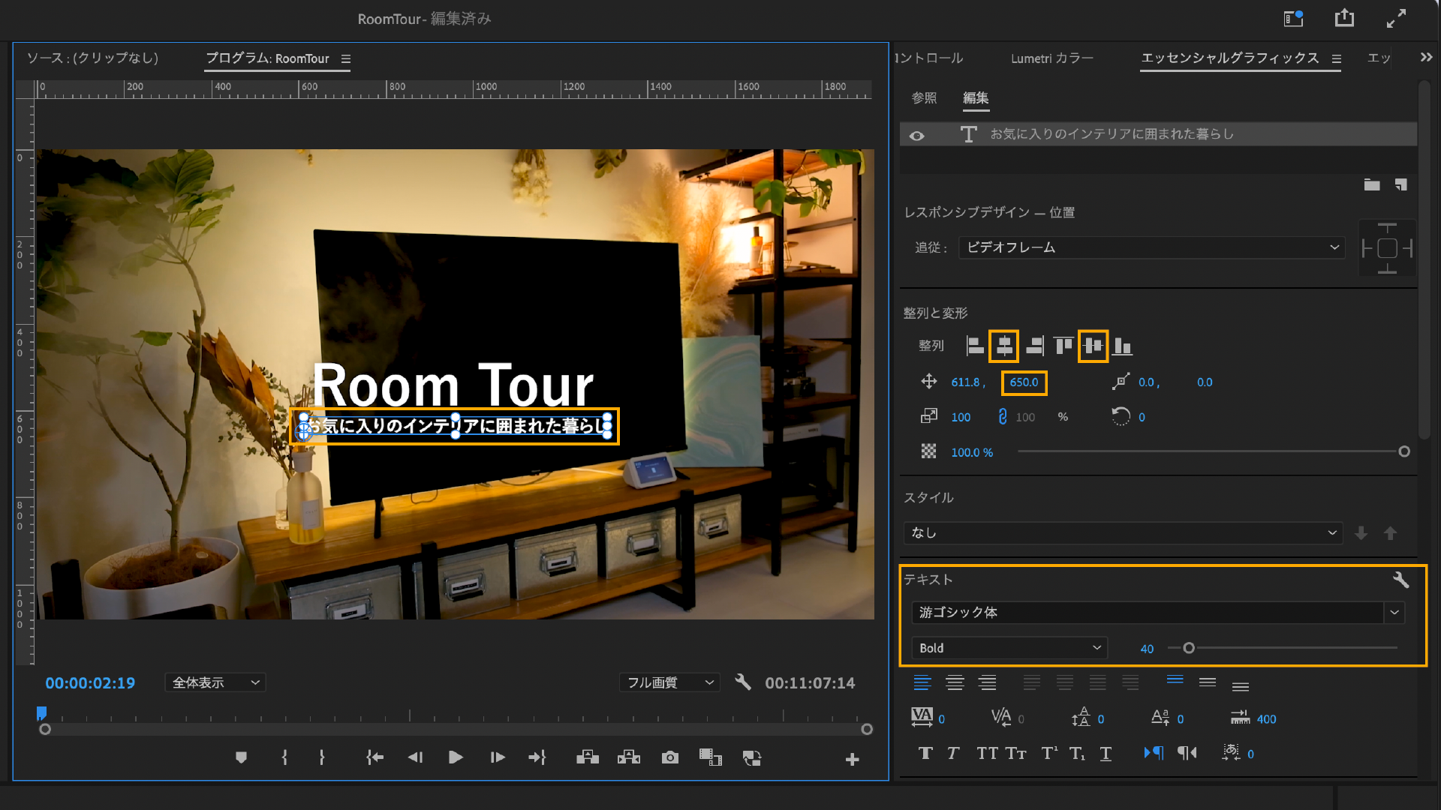Screen dimensions: 1441x810
Task: Click the export frame camera icon
Action: pyautogui.click(x=669, y=758)
